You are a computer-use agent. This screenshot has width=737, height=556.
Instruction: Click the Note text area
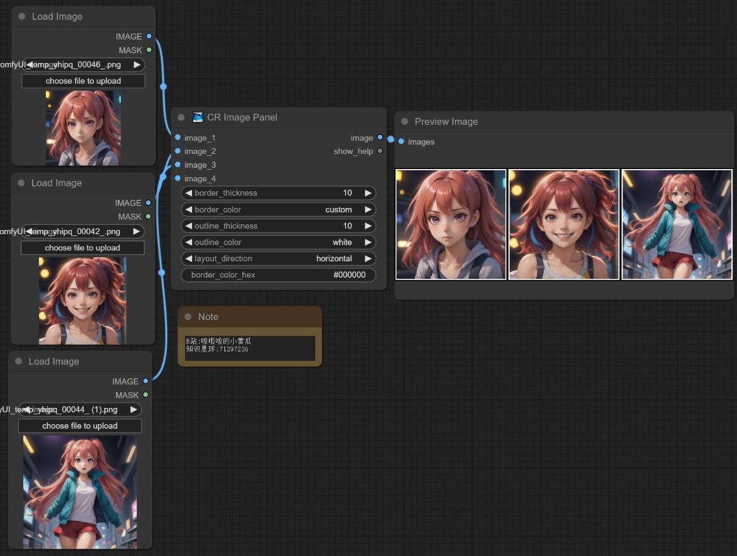[250, 347]
